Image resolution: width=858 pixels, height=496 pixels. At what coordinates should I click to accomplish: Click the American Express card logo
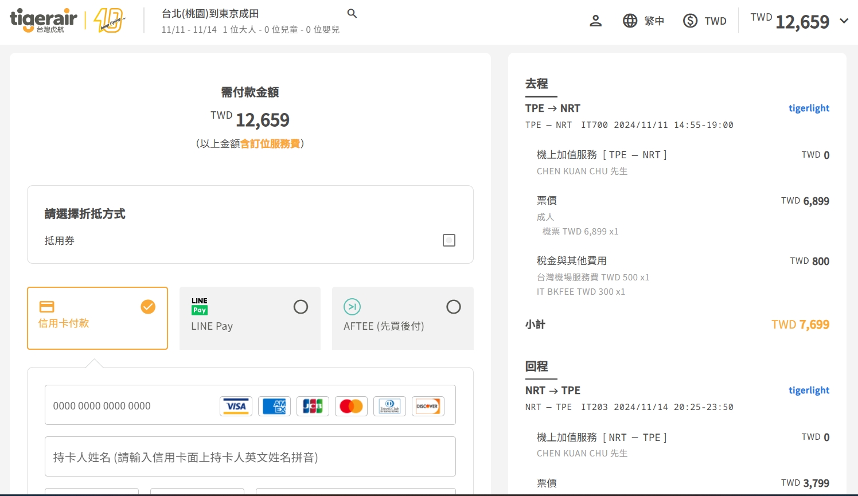coord(274,406)
